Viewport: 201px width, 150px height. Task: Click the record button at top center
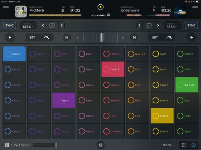(x=100, y=7)
